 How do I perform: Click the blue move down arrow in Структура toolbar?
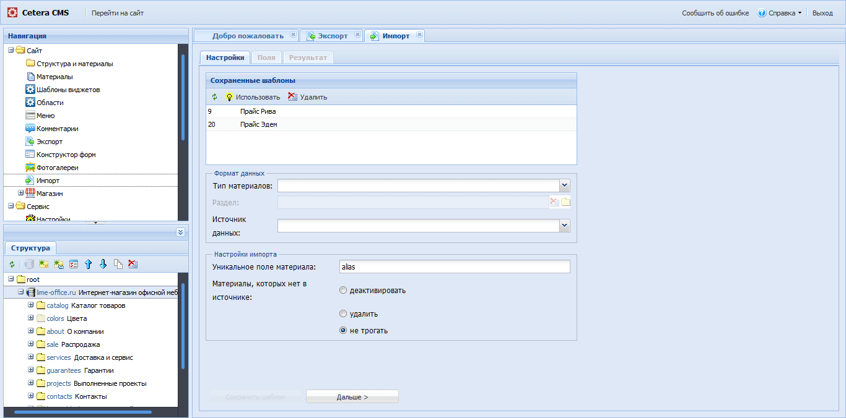tap(103, 264)
